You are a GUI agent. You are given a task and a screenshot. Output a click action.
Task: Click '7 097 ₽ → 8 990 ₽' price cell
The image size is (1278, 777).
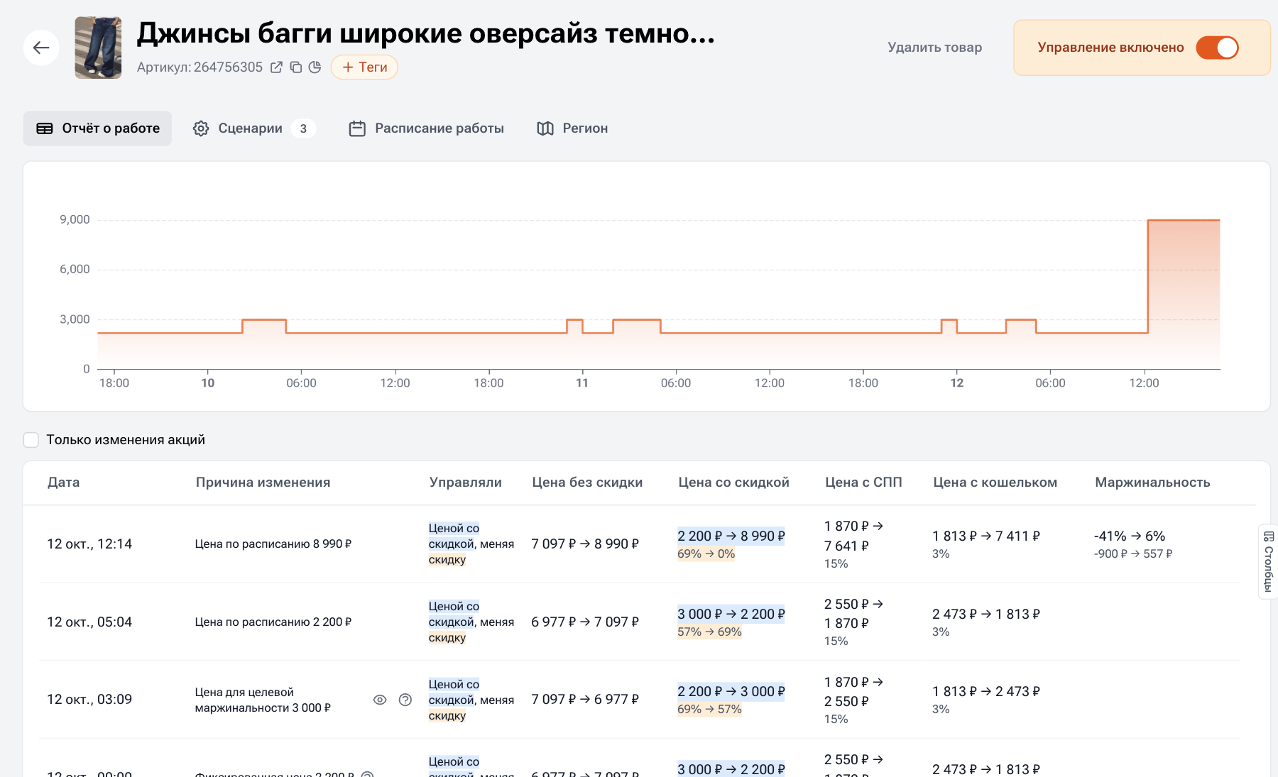pos(585,544)
